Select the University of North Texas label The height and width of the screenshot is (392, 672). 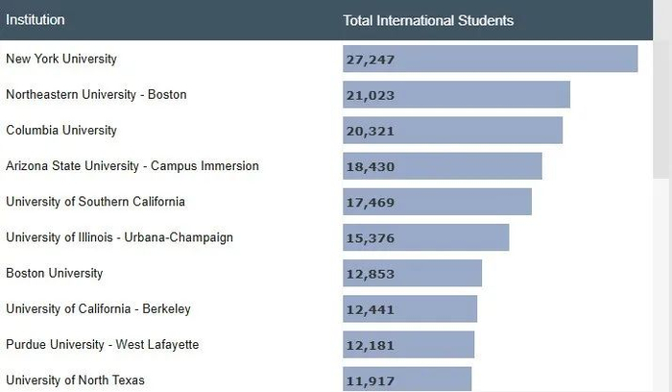[x=75, y=380]
